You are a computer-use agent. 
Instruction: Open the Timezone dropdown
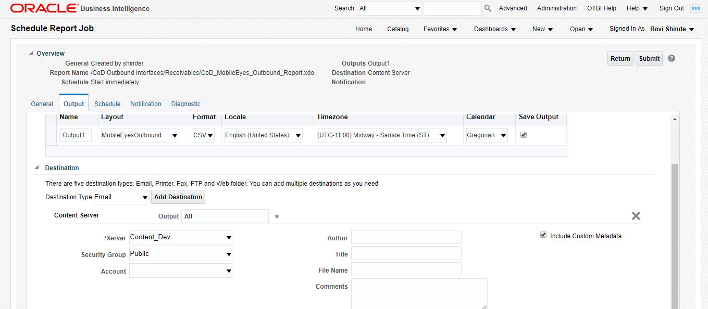coord(381,135)
